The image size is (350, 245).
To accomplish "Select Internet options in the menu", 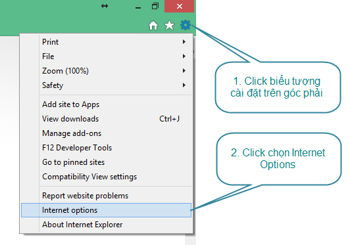I will [107, 210].
